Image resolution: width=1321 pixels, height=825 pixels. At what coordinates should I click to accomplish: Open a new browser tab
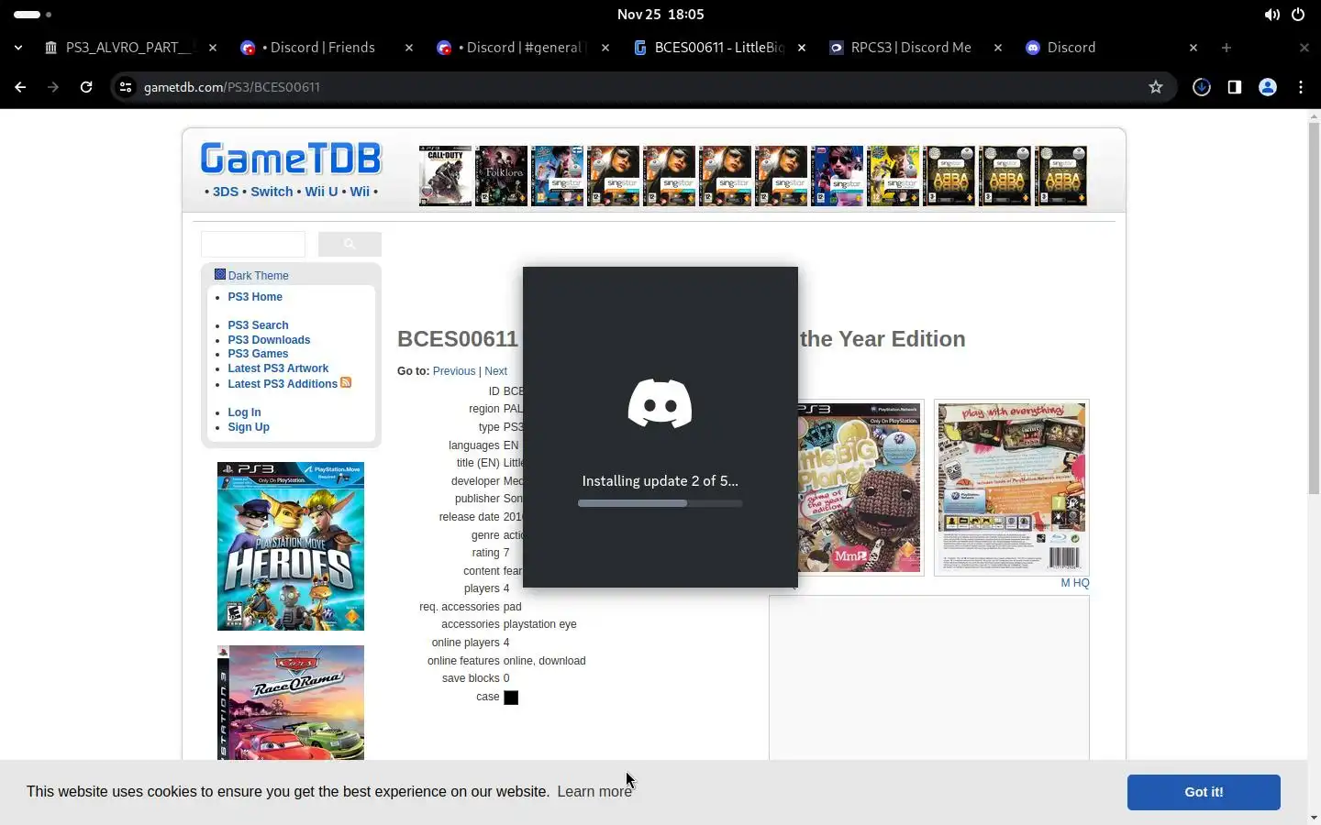tap(1227, 48)
